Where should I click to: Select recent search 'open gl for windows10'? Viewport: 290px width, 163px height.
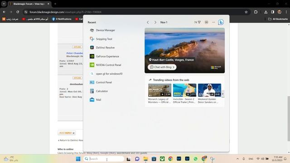pos(106,74)
